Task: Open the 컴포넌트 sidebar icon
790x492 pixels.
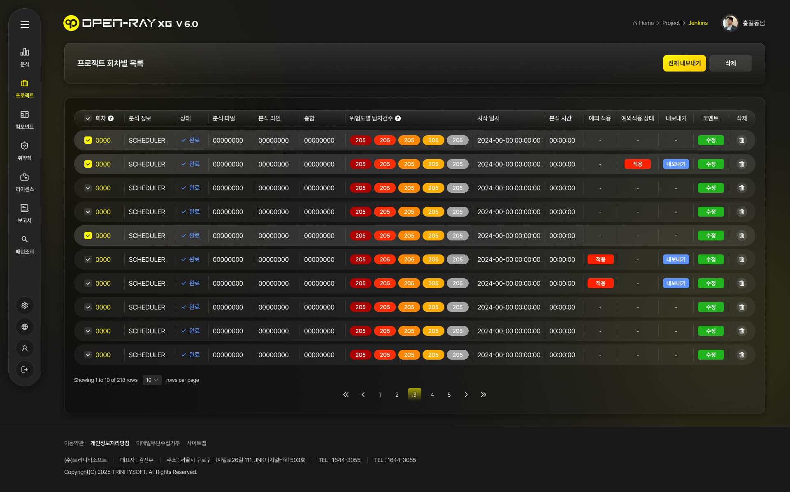Action: 25,115
